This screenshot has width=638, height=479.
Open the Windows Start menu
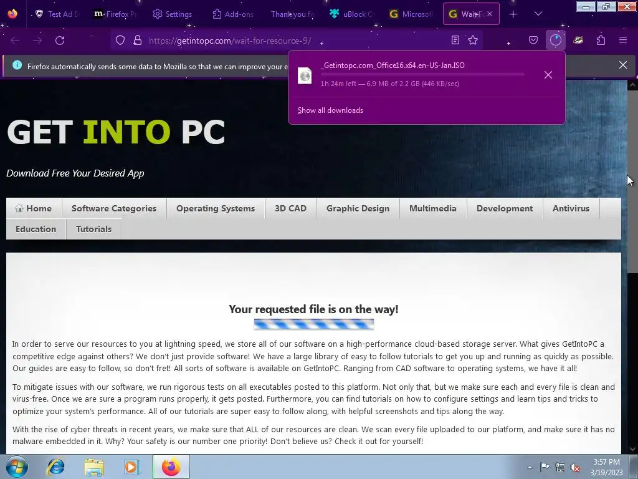(x=16, y=467)
